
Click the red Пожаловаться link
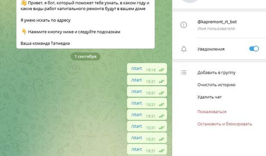point(212,111)
